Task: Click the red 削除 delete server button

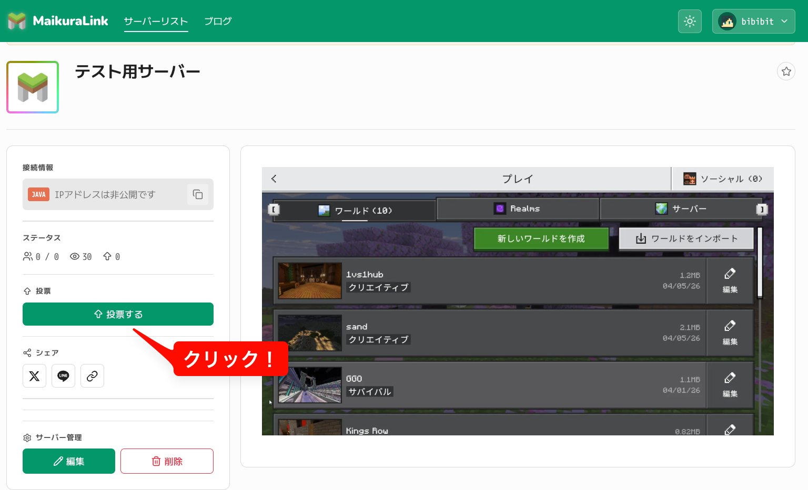Action: pos(167,461)
